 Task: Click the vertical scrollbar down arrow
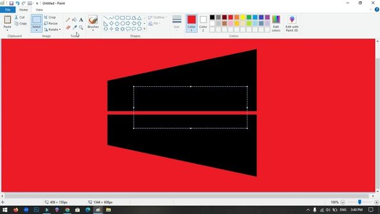pos(378,191)
